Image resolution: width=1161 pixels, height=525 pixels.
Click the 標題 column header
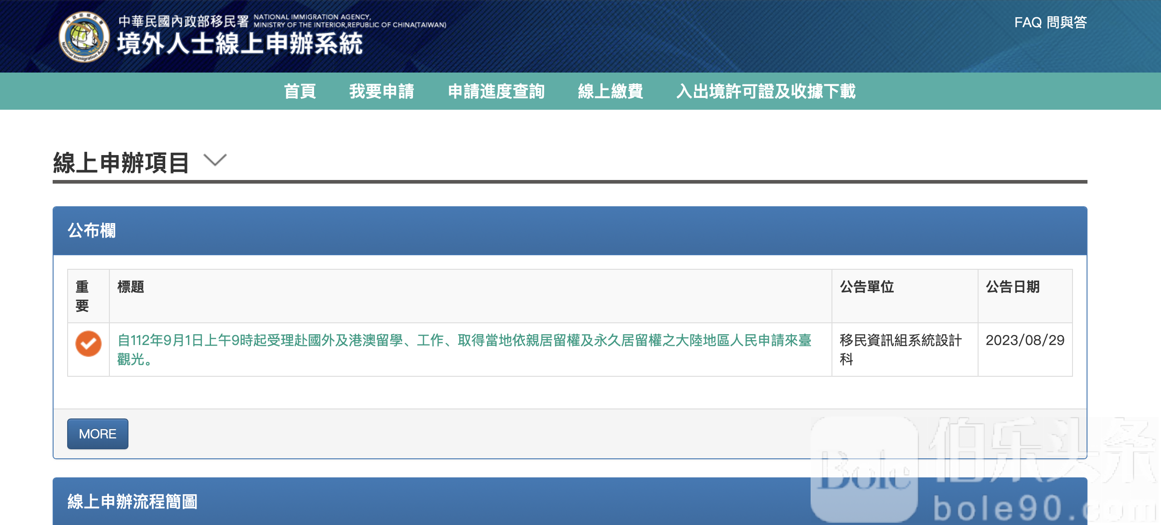pos(131,287)
